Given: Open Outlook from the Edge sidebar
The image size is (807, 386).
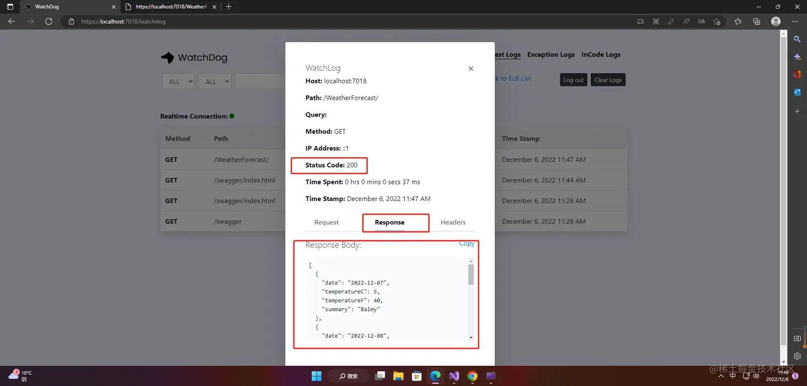Looking at the screenshot, I should [797, 92].
